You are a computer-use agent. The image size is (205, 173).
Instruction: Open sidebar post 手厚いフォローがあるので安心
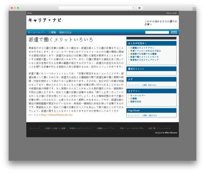pyautogui.click(x=146, y=51)
